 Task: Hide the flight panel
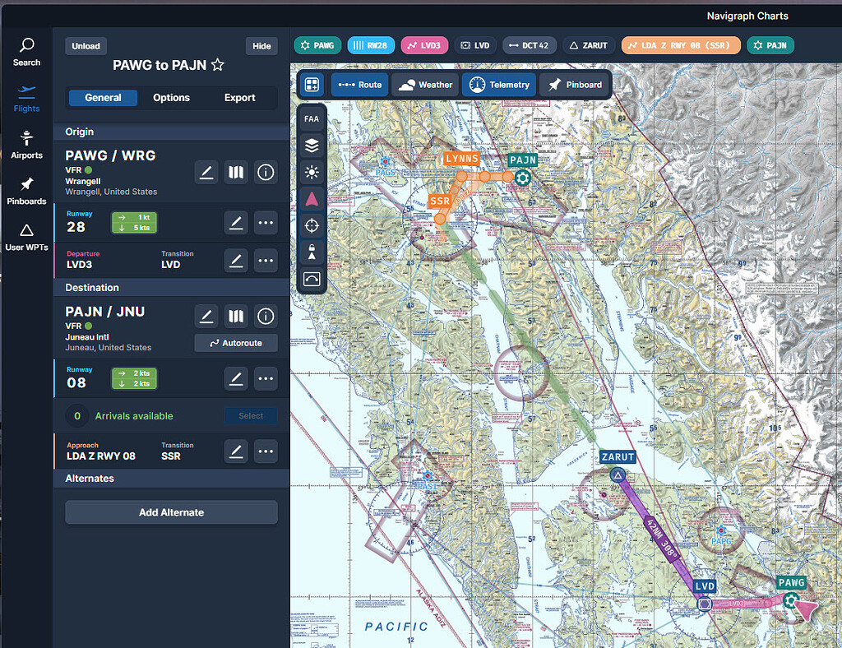tap(261, 46)
